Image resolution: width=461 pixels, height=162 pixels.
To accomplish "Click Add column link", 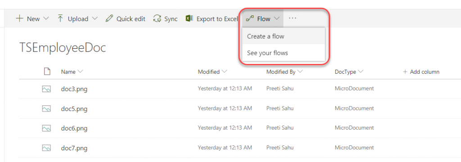I will point(421,72).
